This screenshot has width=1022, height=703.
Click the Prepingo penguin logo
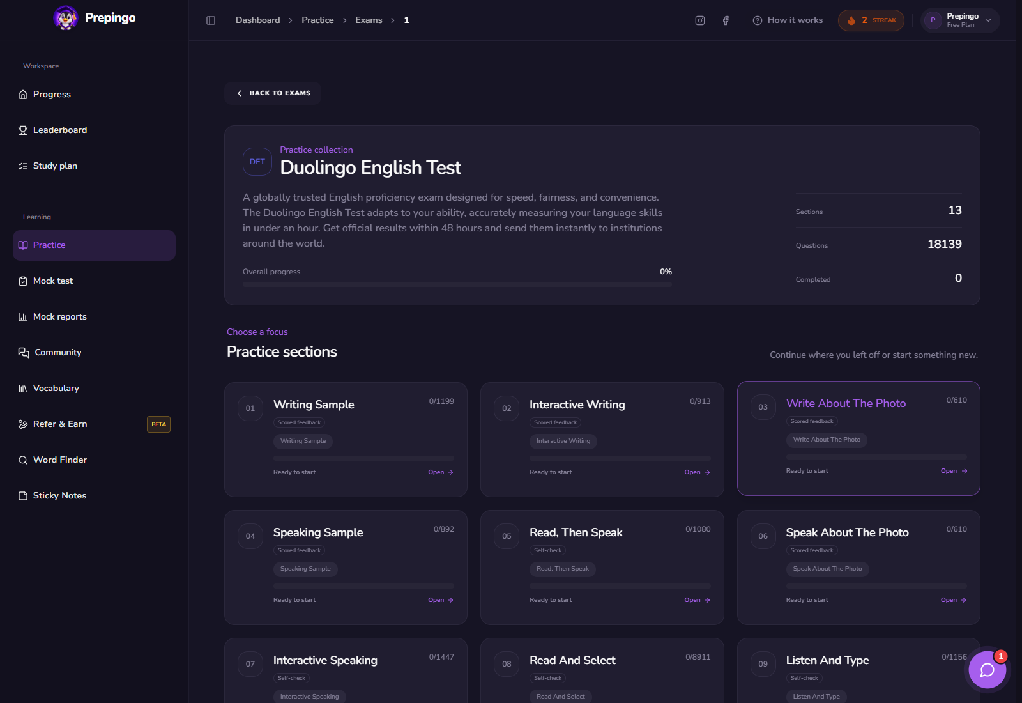click(x=65, y=18)
